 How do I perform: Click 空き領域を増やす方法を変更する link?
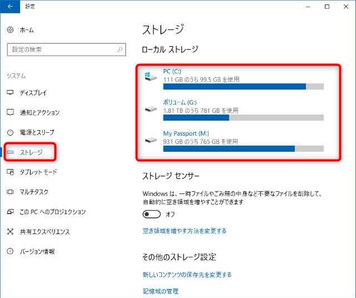[x=185, y=231]
